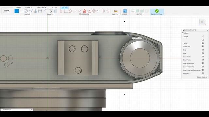This screenshot has width=209, height=117.
Task: Toggle the Snap checkbox
Action: click(x=203, y=50)
